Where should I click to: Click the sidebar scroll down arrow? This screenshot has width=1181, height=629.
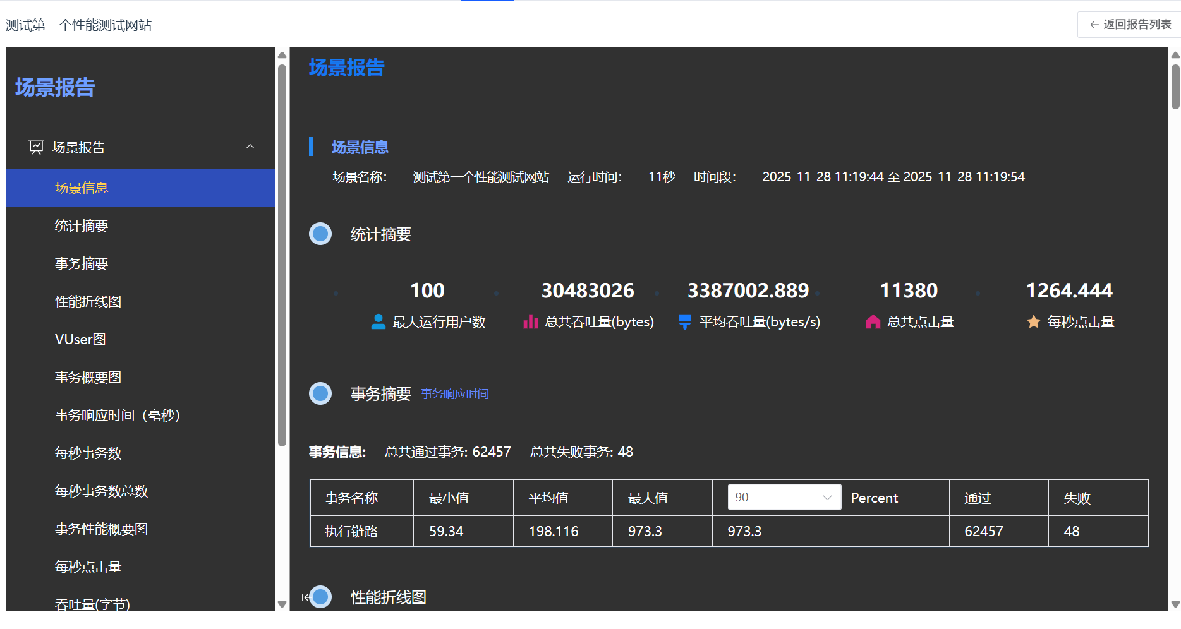[x=282, y=604]
